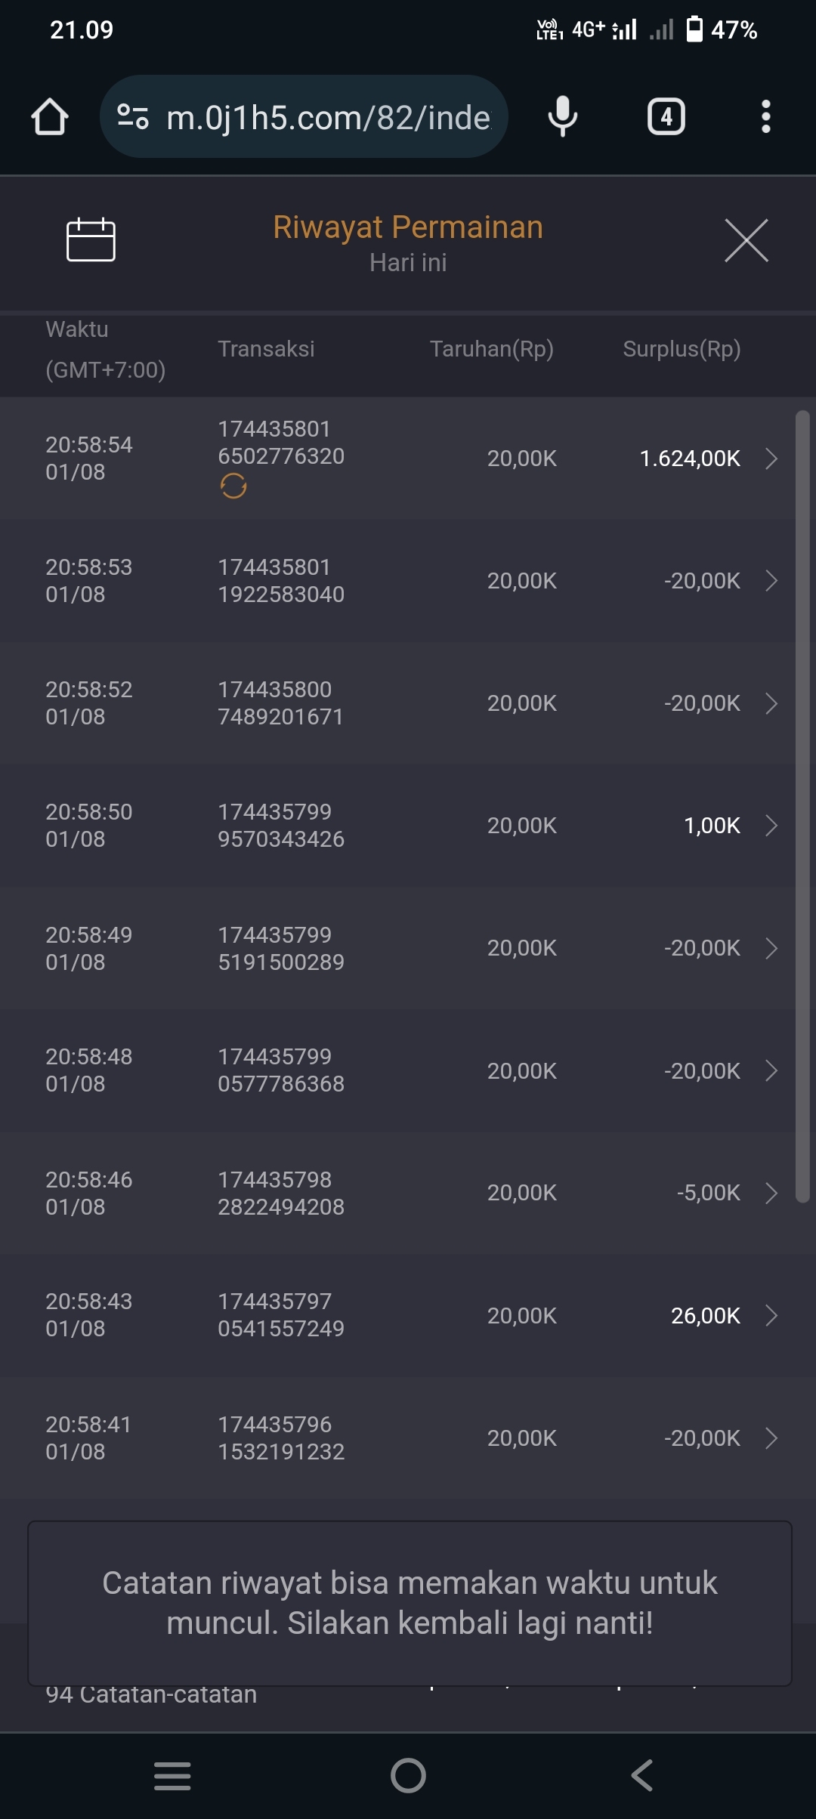This screenshot has width=816, height=1819.
Task: Tap the browser home icon
Action: coord(50,117)
